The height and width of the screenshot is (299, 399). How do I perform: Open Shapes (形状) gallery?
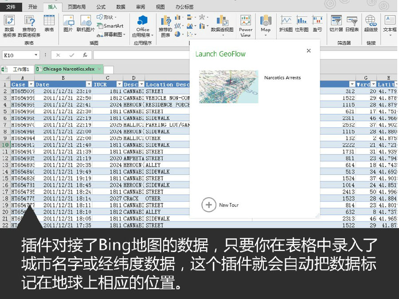point(106,17)
